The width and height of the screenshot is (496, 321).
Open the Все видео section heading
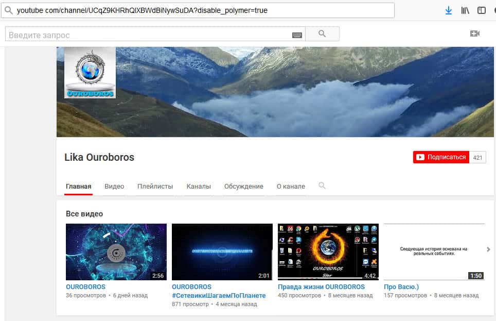[x=84, y=214]
